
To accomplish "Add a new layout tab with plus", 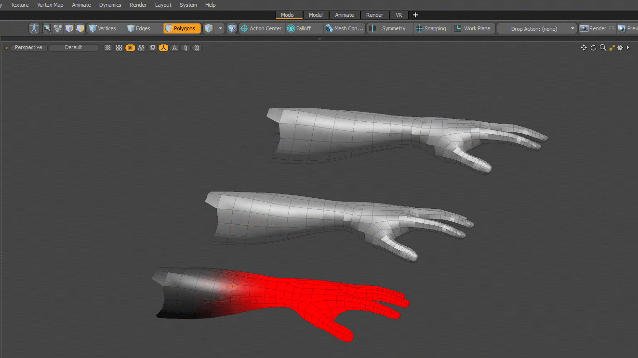I will 415,15.
